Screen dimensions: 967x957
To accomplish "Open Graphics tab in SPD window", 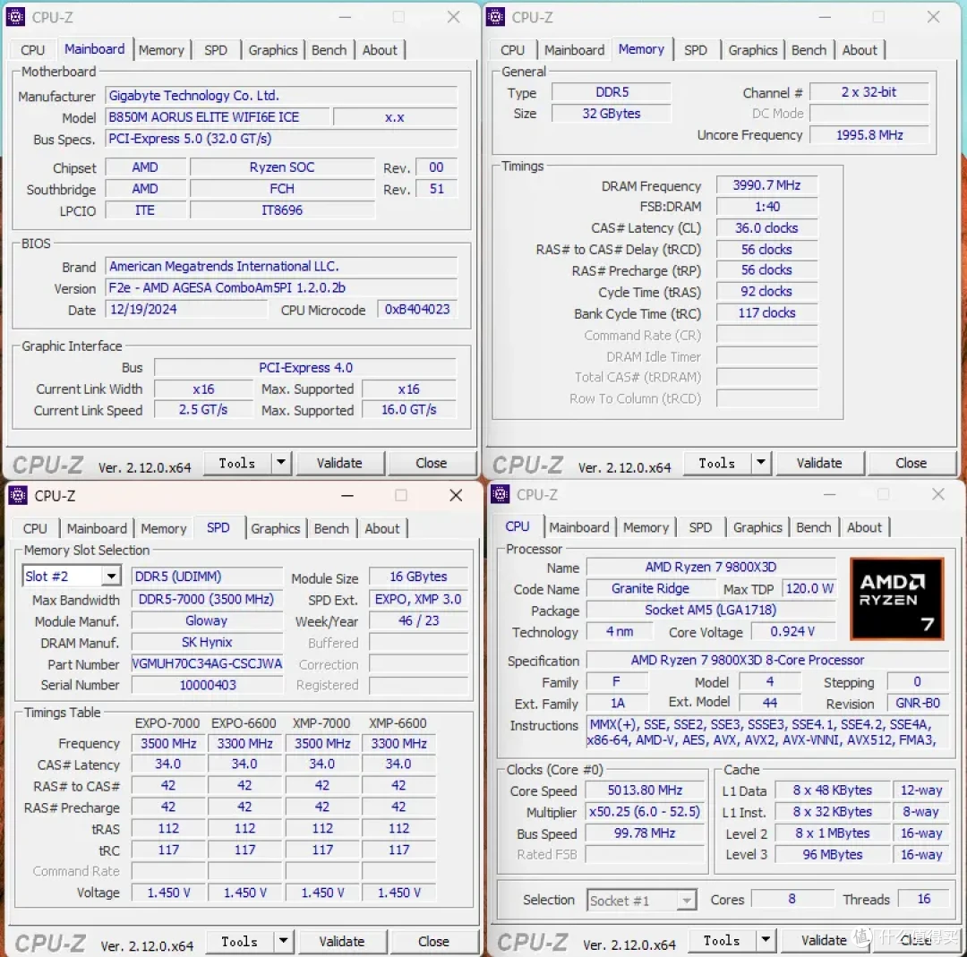I will tap(276, 528).
